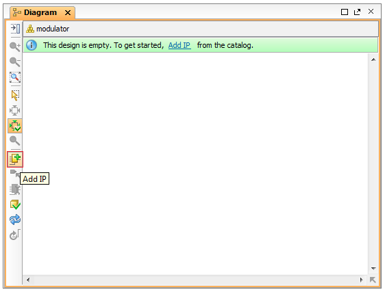Click the Validate Design checkmark icon
The width and height of the screenshot is (385, 292).
[x=15, y=204]
